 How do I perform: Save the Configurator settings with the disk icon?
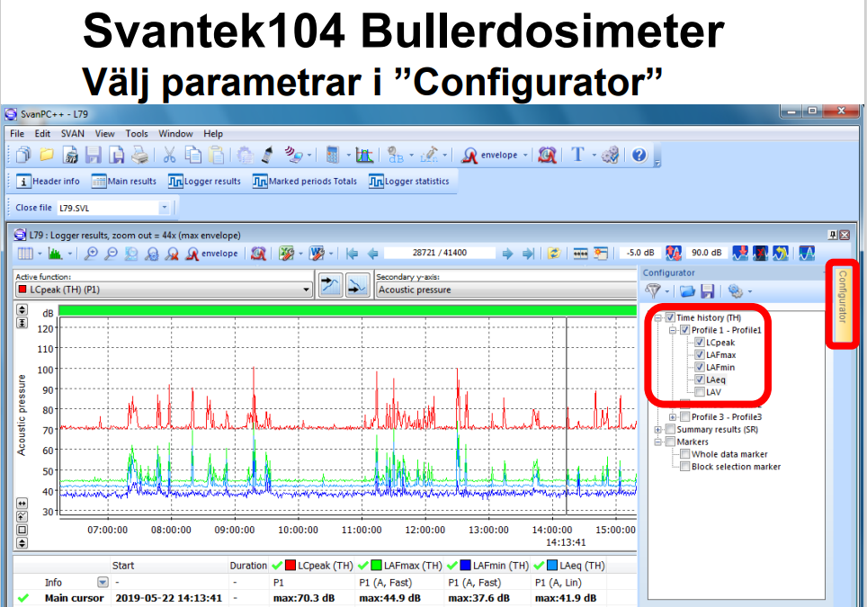[709, 291]
